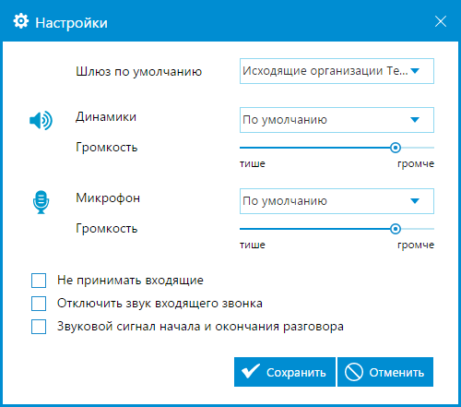Click the prohibition icon on Отменить button

(354, 372)
